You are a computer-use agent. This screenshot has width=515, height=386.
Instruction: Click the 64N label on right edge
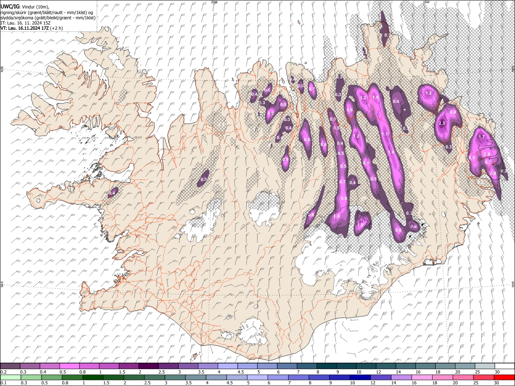[513, 284]
